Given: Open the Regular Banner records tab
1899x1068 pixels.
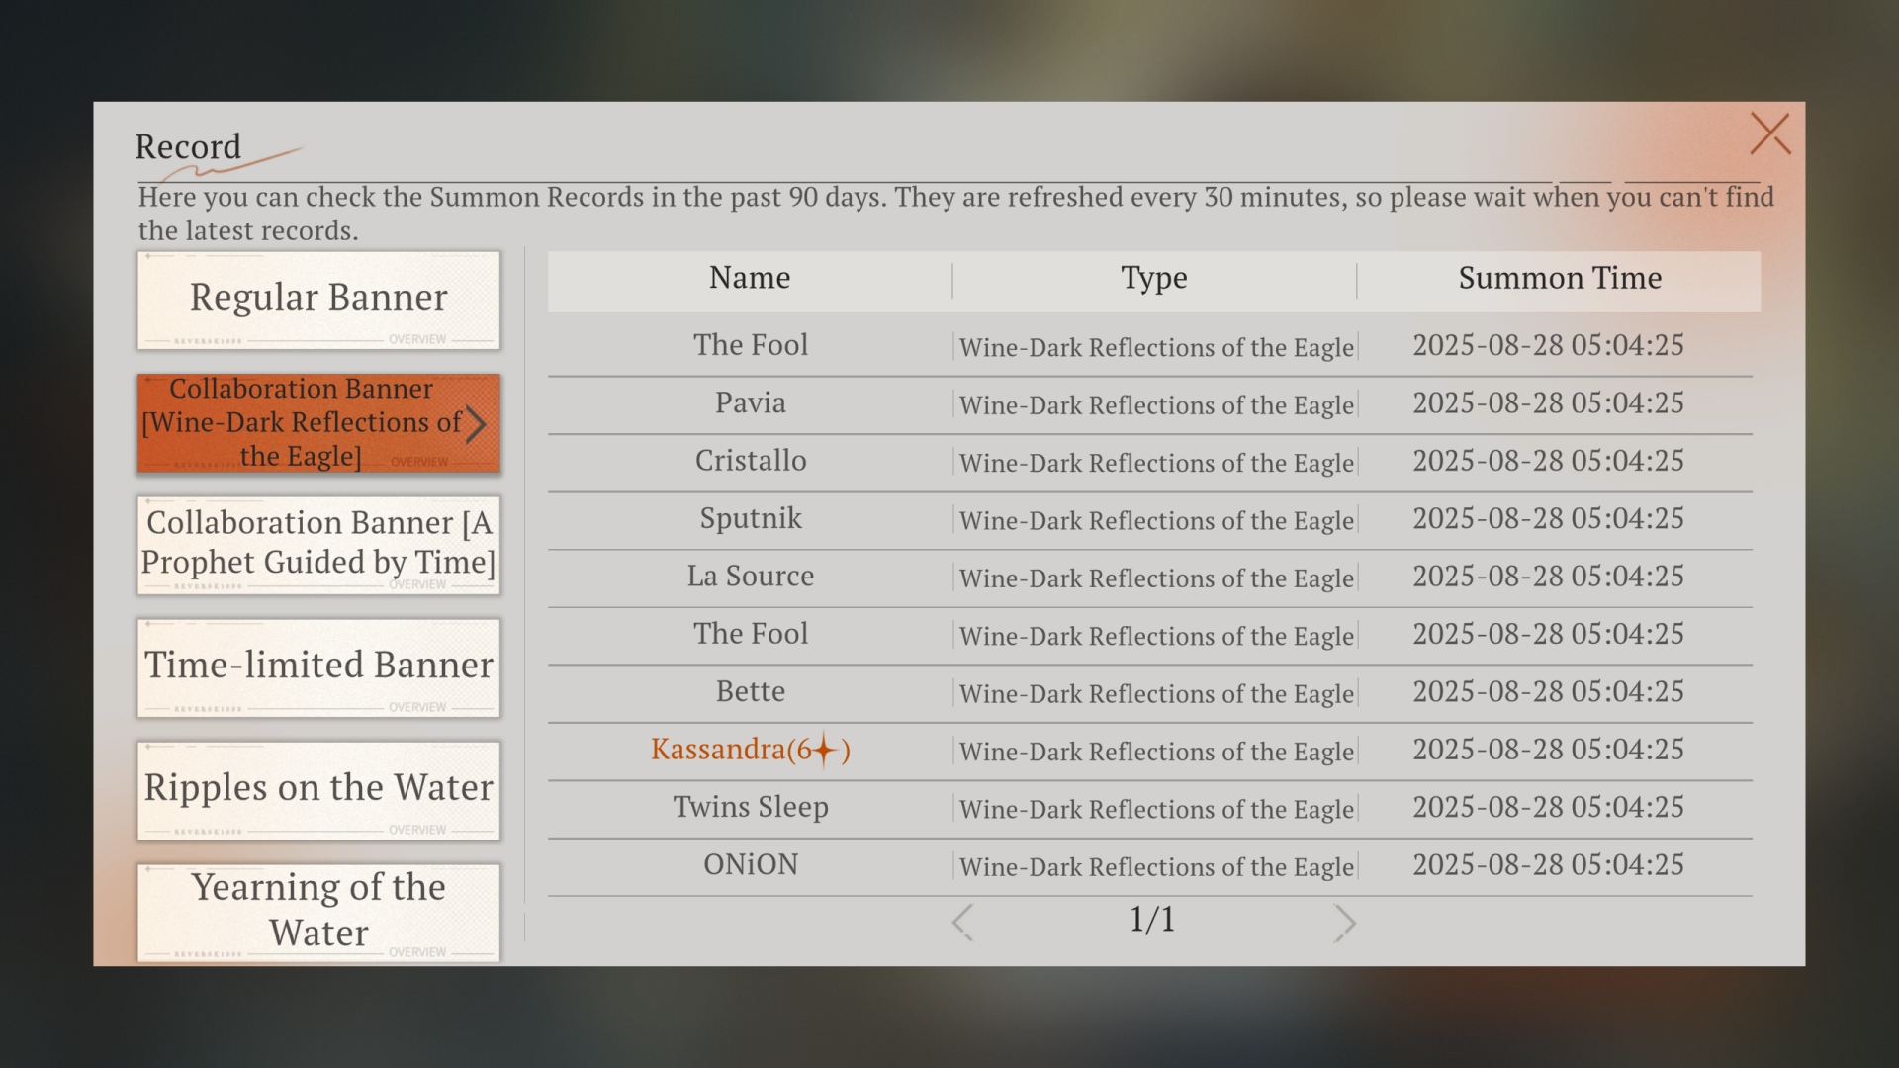Looking at the screenshot, I should tap(318, 299).
